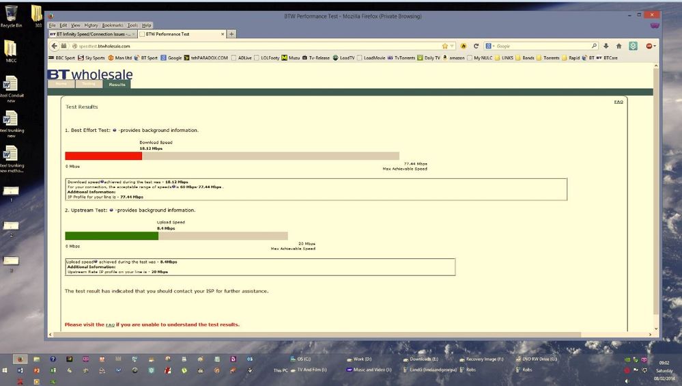The image size is (682, 386).
Task: Switch to BT Infinity Speed/Connection Issues tab
Action: click(93, 34)
